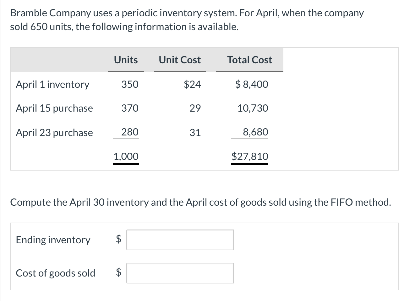The height and width of the screenshot is (301, 404).
Task: Select the Total Cost column header
Action: (249, 60)
